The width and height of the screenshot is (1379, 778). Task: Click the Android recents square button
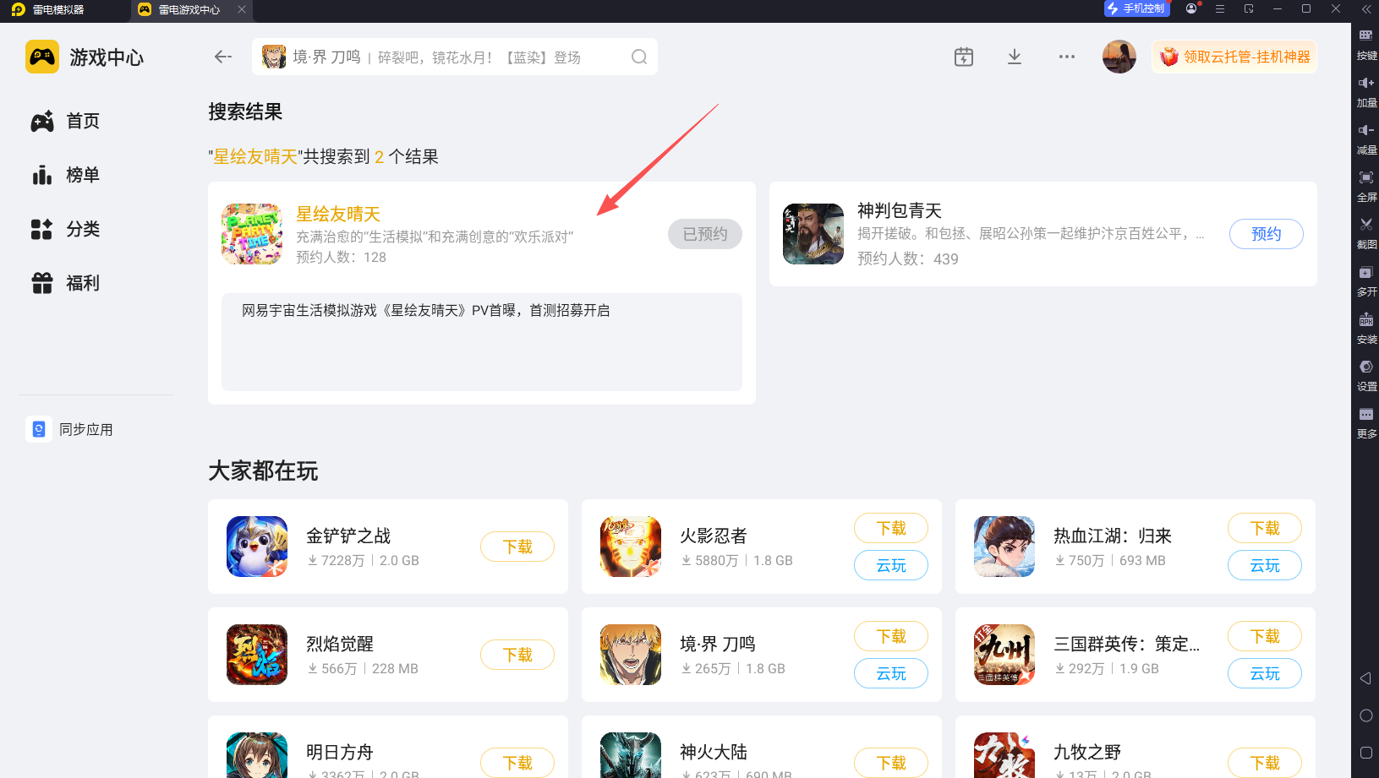point(1365,753)
